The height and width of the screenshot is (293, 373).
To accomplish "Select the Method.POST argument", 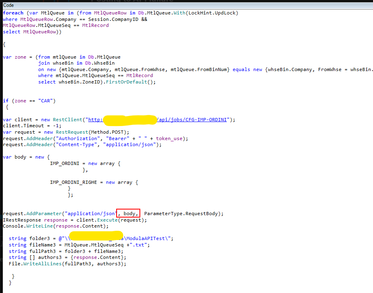I will pyautogui.click(x=107, y=132).
